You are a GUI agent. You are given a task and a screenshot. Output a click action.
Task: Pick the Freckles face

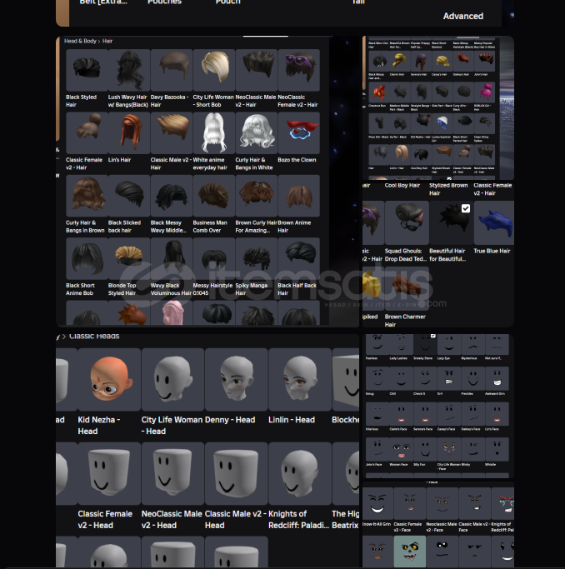click(x=473, y=378)
